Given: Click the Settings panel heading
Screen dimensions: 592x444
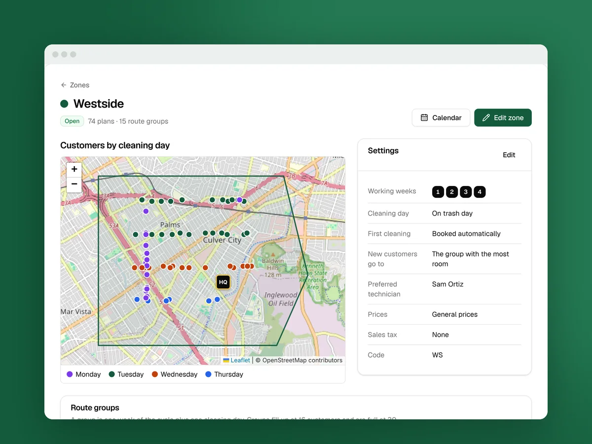Looking at the screenshot, I should click(383, 151).
